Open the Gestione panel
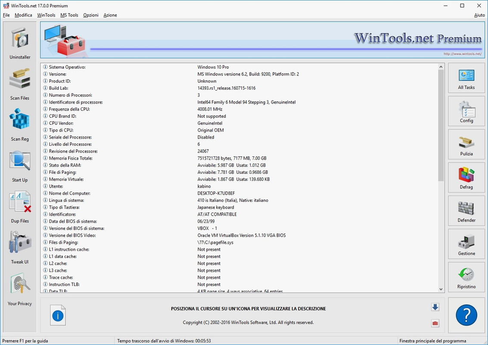Viewport: 488px width, 345px height. (x=466, y=244)
